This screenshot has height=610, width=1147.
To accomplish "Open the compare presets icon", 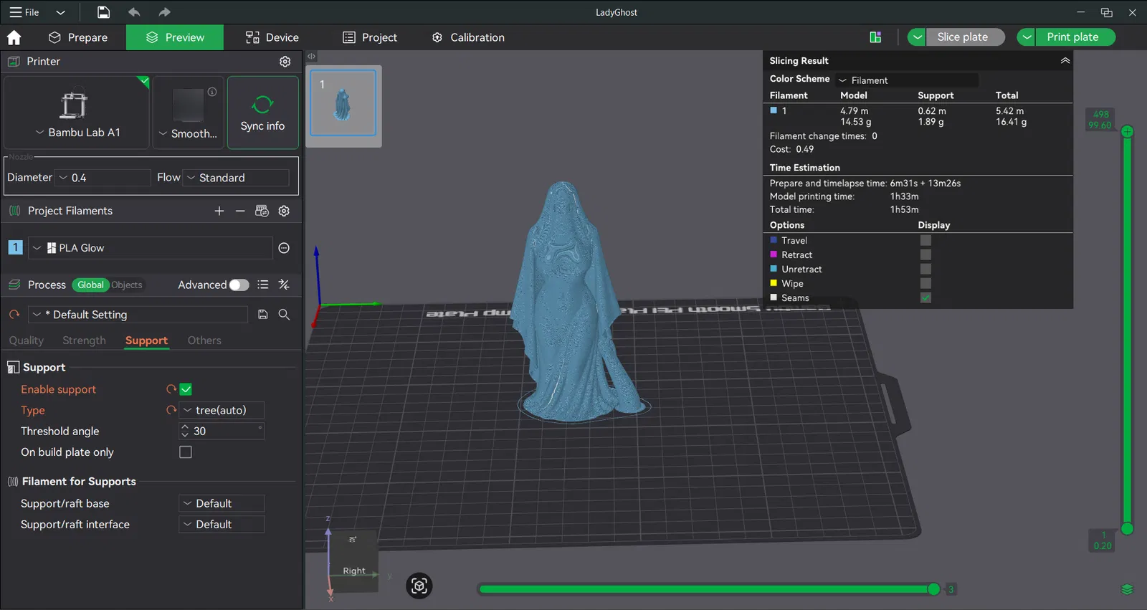I will (284, 285).
